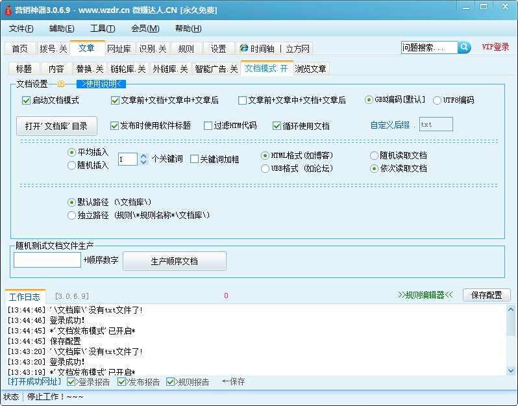Click the red app logo in title bar
518x406 pixels.
pyautogui.click(x=8, y=10)
